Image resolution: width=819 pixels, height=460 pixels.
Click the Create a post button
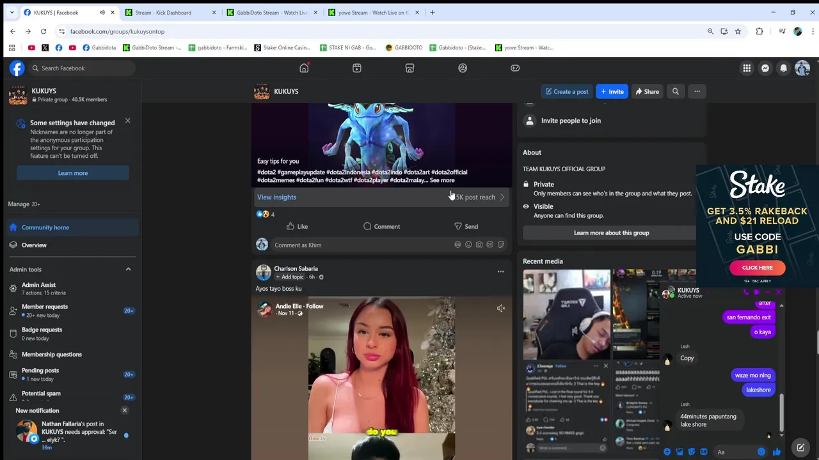[567, 91]
